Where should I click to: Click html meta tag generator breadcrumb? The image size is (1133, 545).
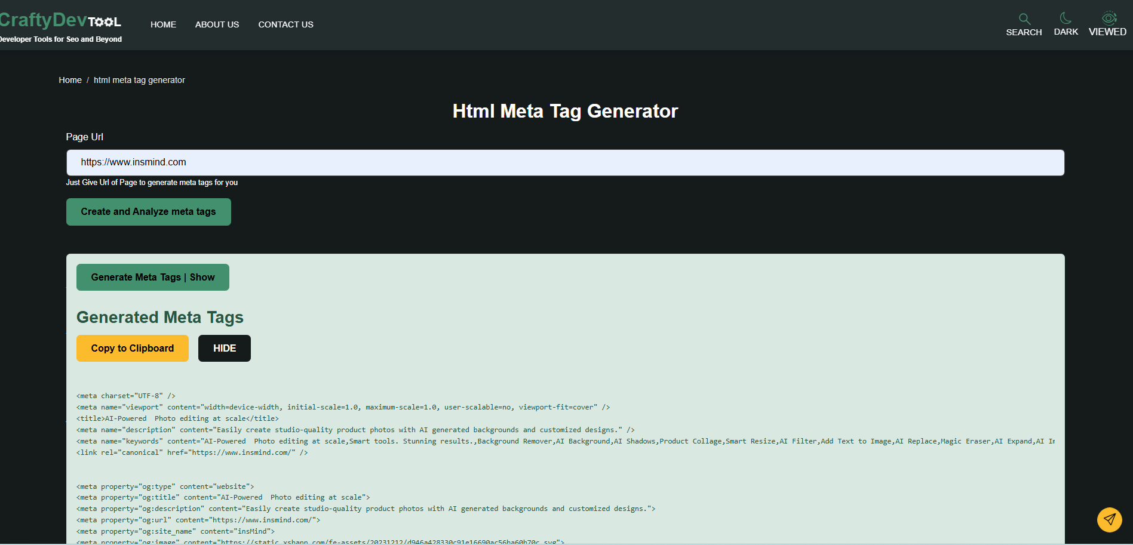tap(139, 80)
